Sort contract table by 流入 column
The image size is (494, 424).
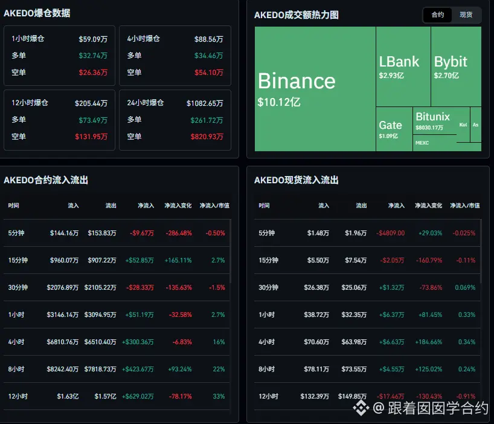tap(73, 206)
